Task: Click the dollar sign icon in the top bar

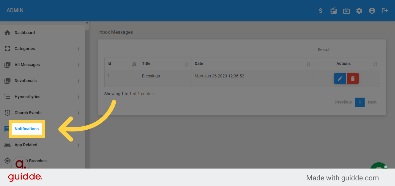Action: click(x=321, y=10)
